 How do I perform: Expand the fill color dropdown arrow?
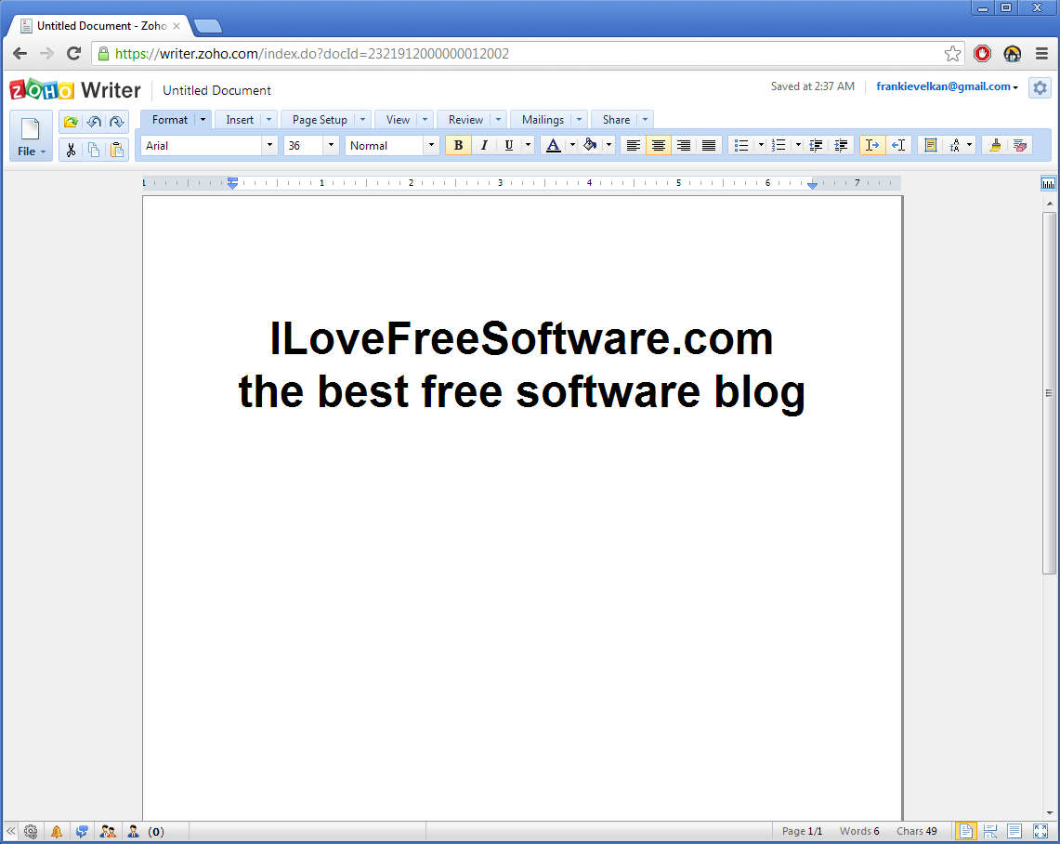pyautogui.click(x=609, y=145)
